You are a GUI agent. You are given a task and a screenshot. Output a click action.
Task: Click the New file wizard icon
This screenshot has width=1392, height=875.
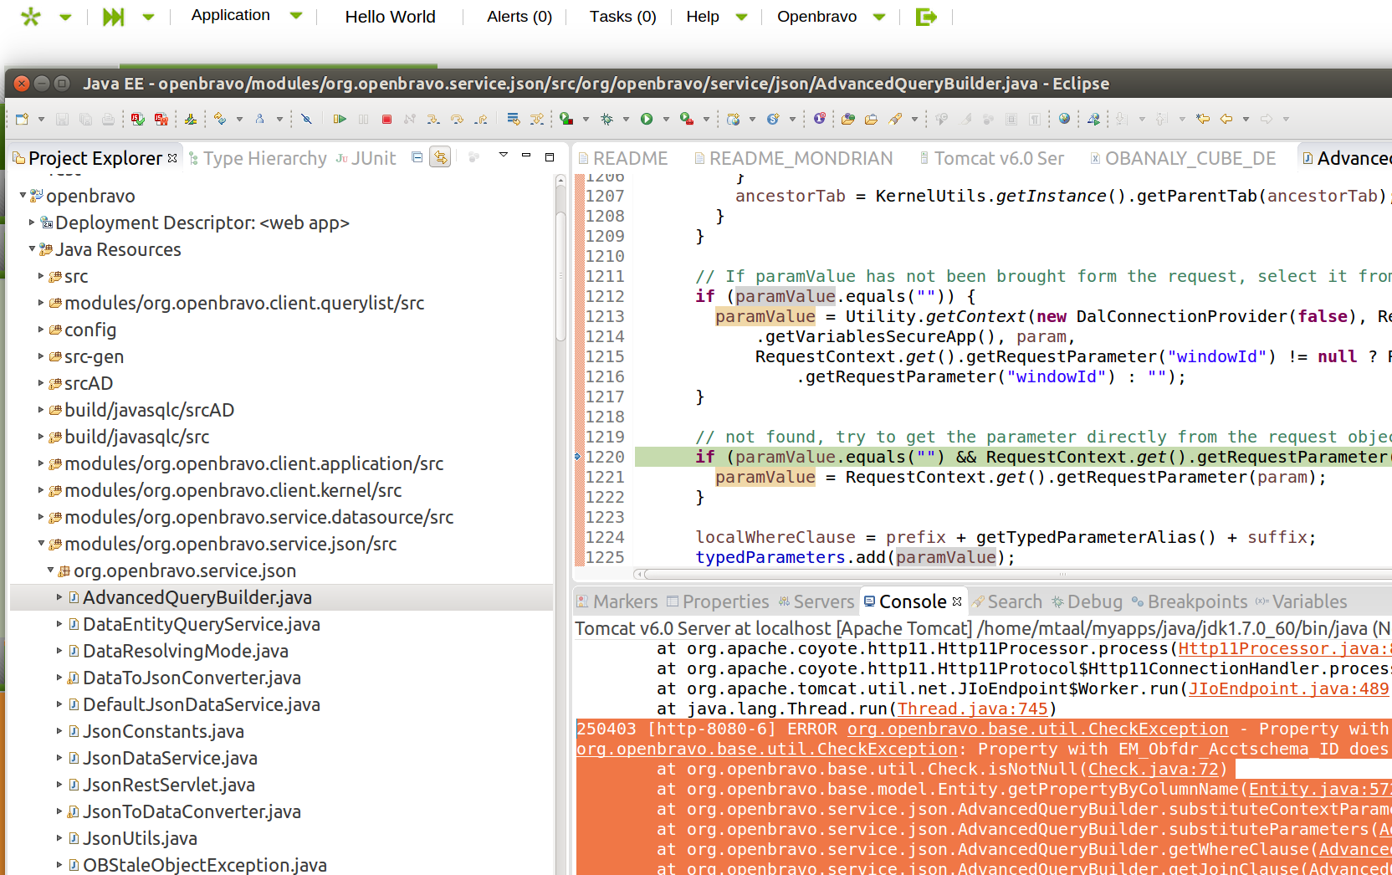pyautogui.click(x=22, y=120)
